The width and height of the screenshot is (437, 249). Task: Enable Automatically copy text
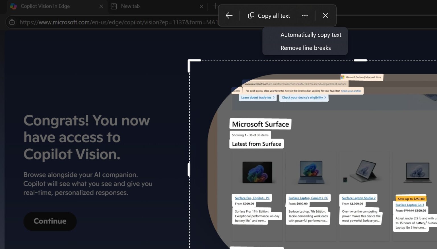tap(311, 35)
